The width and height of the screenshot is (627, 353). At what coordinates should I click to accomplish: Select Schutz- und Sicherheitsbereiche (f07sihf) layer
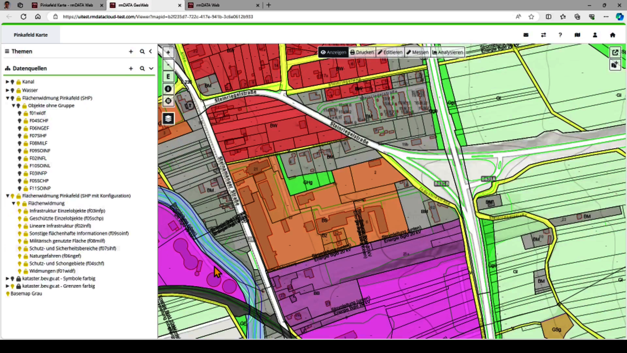coord(73,248)
